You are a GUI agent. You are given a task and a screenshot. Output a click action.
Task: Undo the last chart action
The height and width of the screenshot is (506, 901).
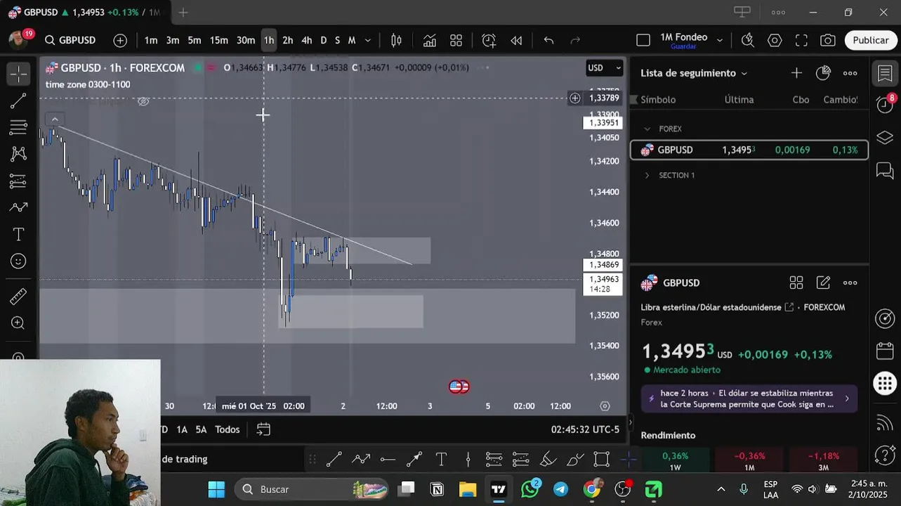click(548, 40)
